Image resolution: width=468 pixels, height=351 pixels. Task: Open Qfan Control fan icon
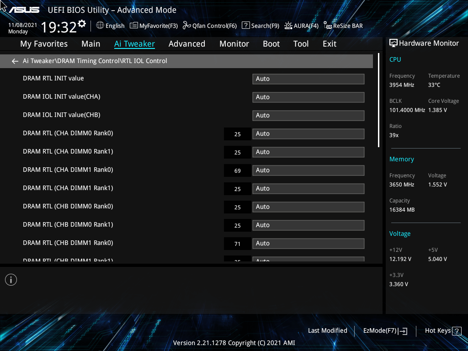pos(187,26)
